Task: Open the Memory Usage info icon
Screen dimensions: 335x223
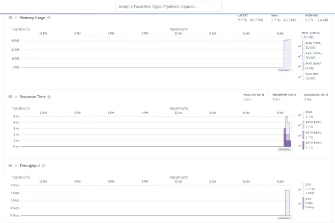Action: (x=49, y=18)
